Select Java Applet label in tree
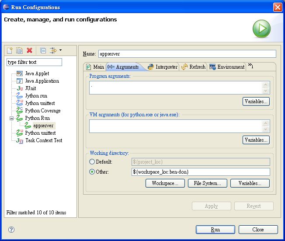 pos(37,73)
